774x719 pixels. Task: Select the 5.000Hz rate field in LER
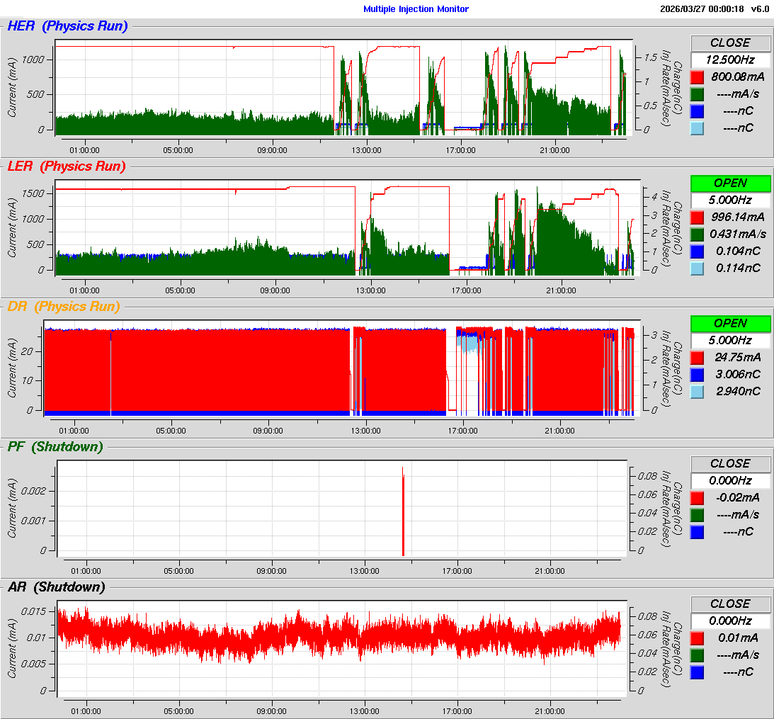tap(730, 200)
